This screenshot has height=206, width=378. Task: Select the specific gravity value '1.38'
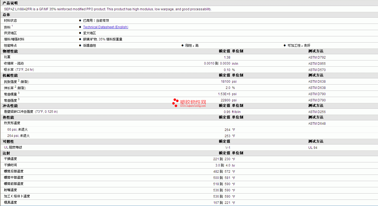coord(227,57)
